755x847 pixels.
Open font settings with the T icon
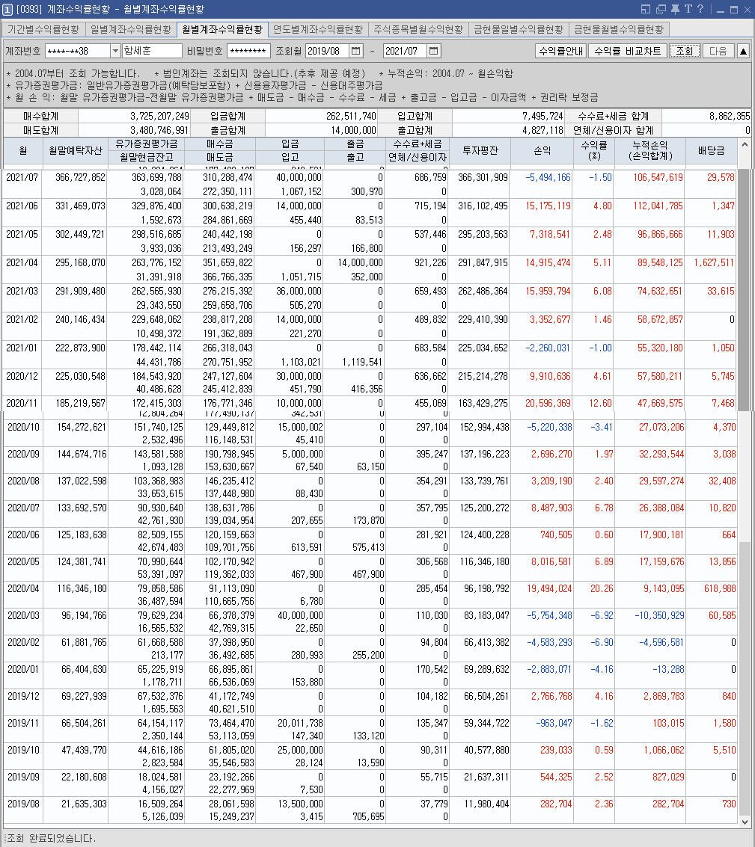point(688,9)
